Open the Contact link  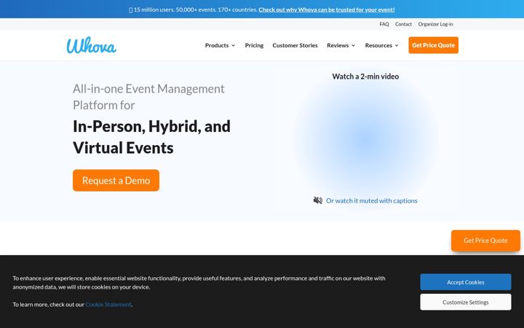[403, 24]
